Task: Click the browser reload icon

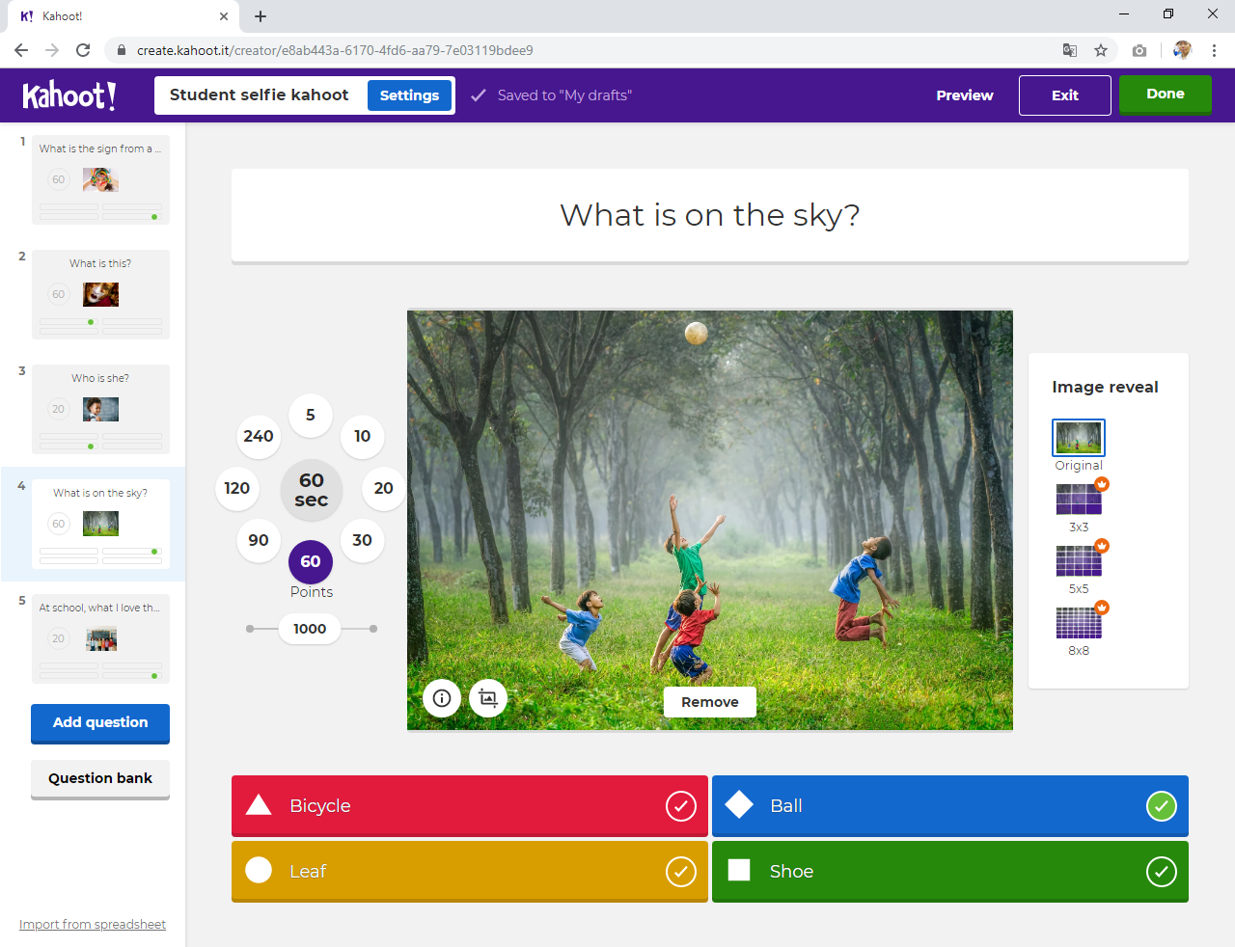Action: [83, 50]
